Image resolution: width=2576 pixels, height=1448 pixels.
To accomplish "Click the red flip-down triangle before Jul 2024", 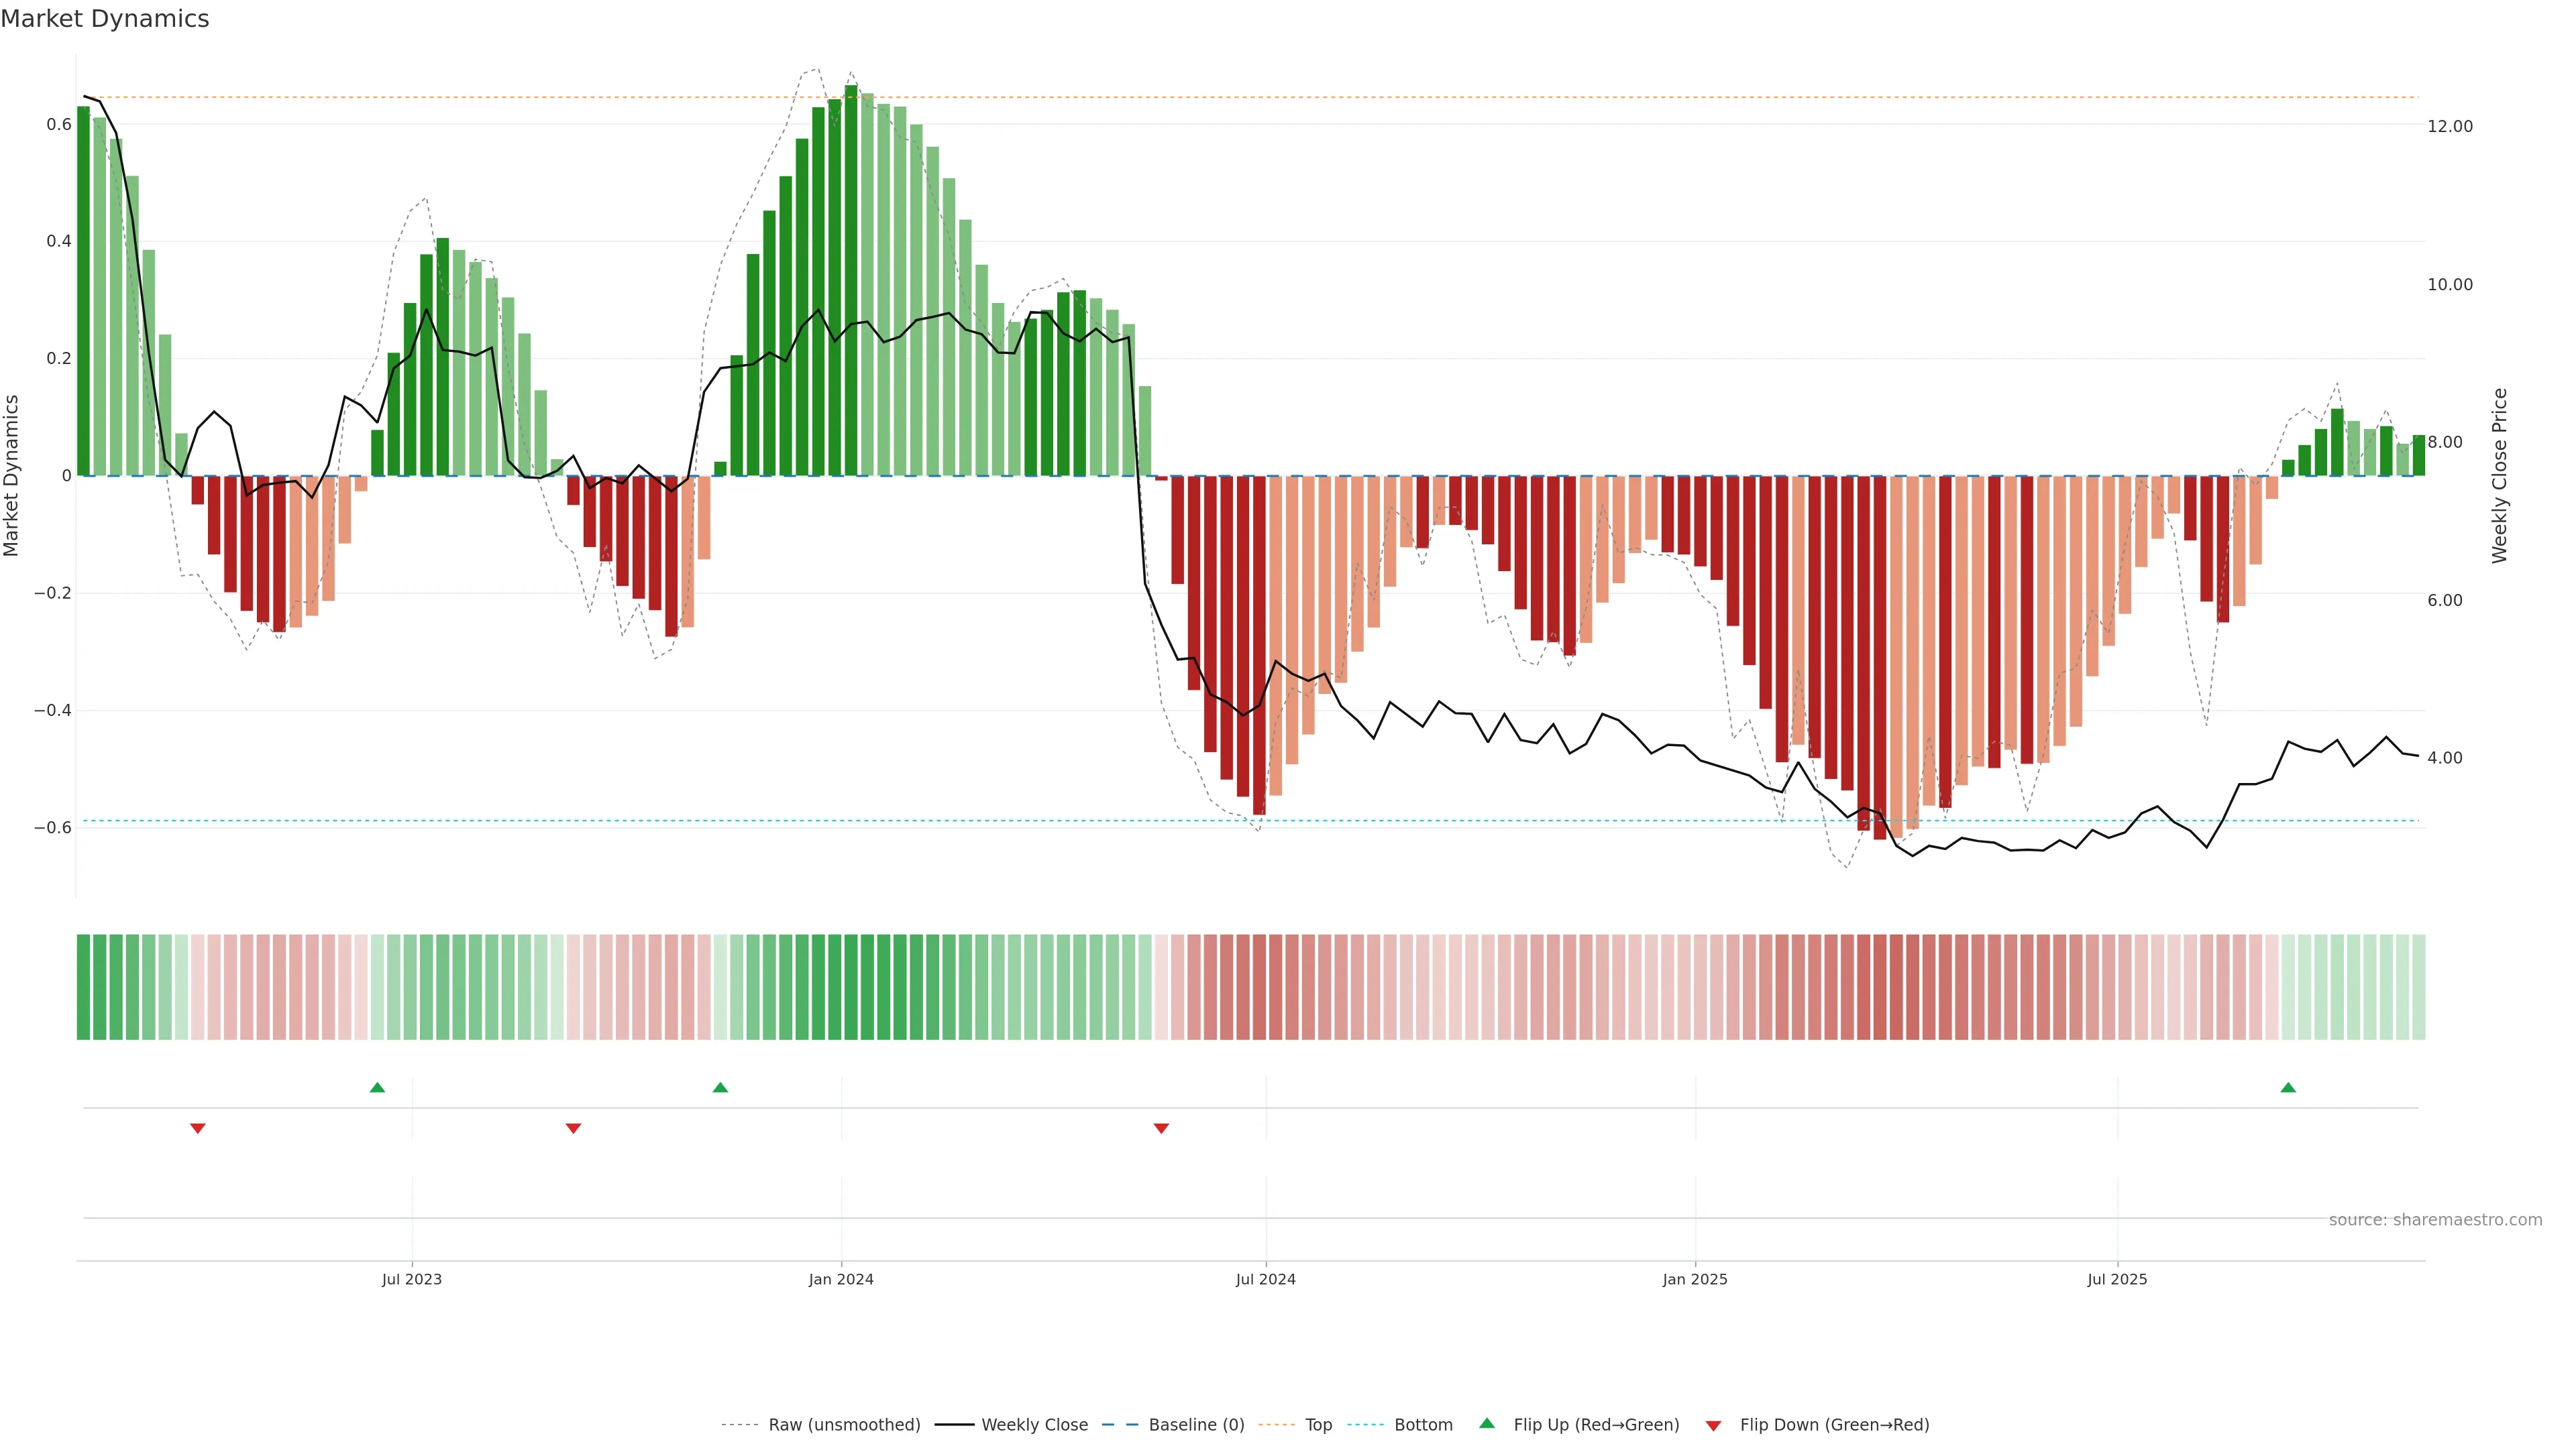I will click(x=1161, y=1128).
